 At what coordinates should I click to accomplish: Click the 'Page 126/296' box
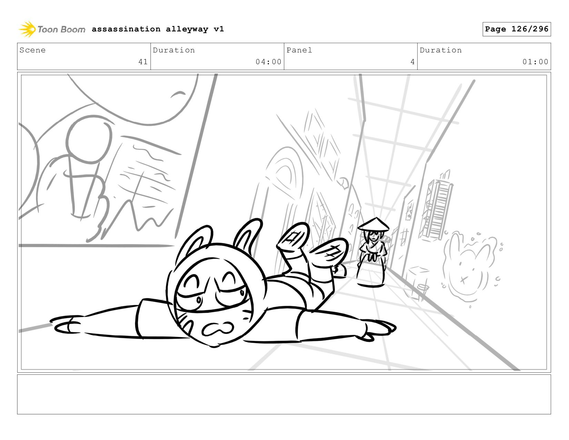coord(517,29)
